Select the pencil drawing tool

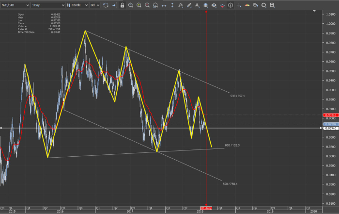pyautogui.click(x=189, y=5)
